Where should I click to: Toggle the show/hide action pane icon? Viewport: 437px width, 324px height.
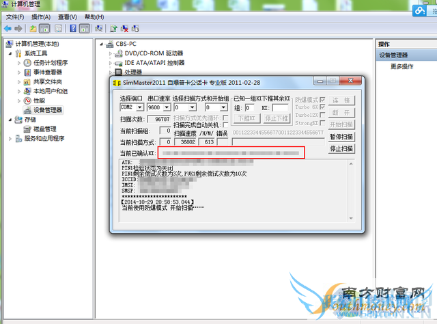pyautogui.click(x=85, y=29)
